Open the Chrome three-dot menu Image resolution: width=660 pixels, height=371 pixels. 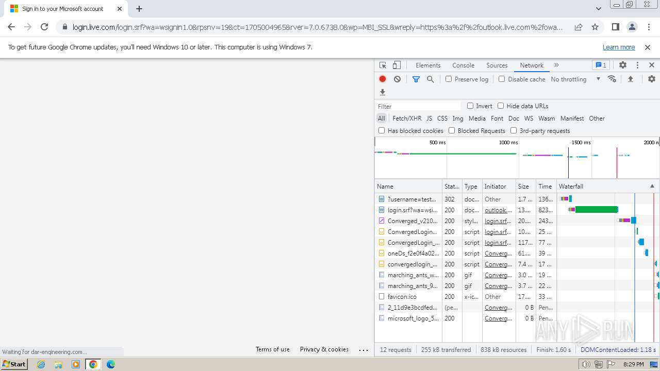(x=648, y=27)
